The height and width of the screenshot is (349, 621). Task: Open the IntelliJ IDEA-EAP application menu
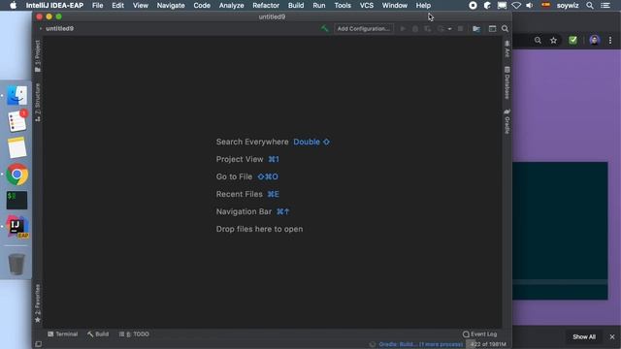pos(54,6)
